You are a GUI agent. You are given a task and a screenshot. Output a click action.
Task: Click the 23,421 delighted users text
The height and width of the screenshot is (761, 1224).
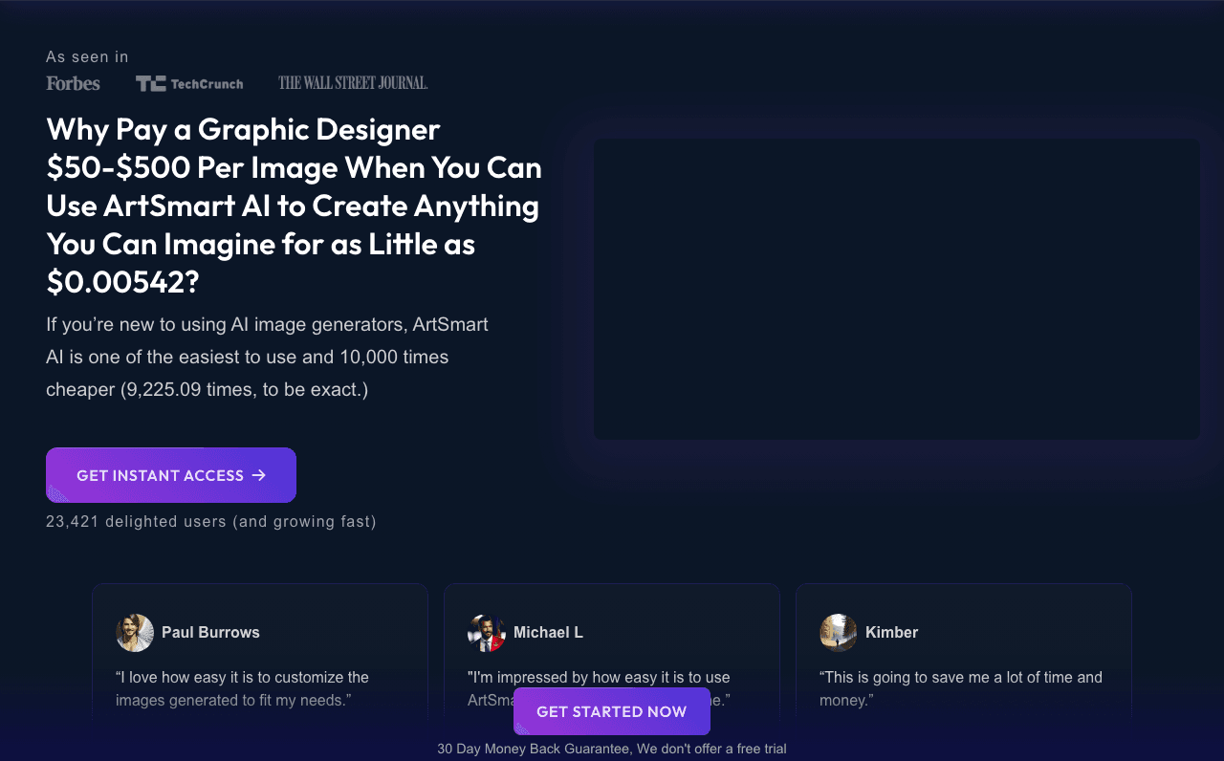point(211,522)
